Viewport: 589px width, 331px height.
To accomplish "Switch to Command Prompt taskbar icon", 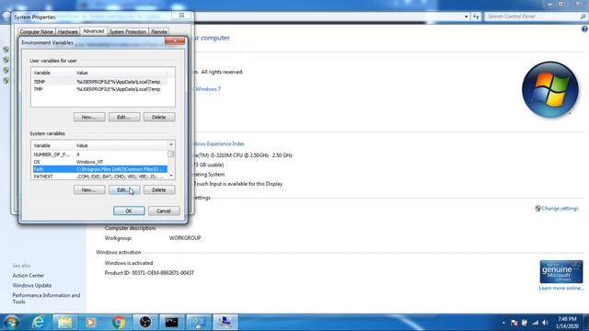I will (x=172, y=323).
